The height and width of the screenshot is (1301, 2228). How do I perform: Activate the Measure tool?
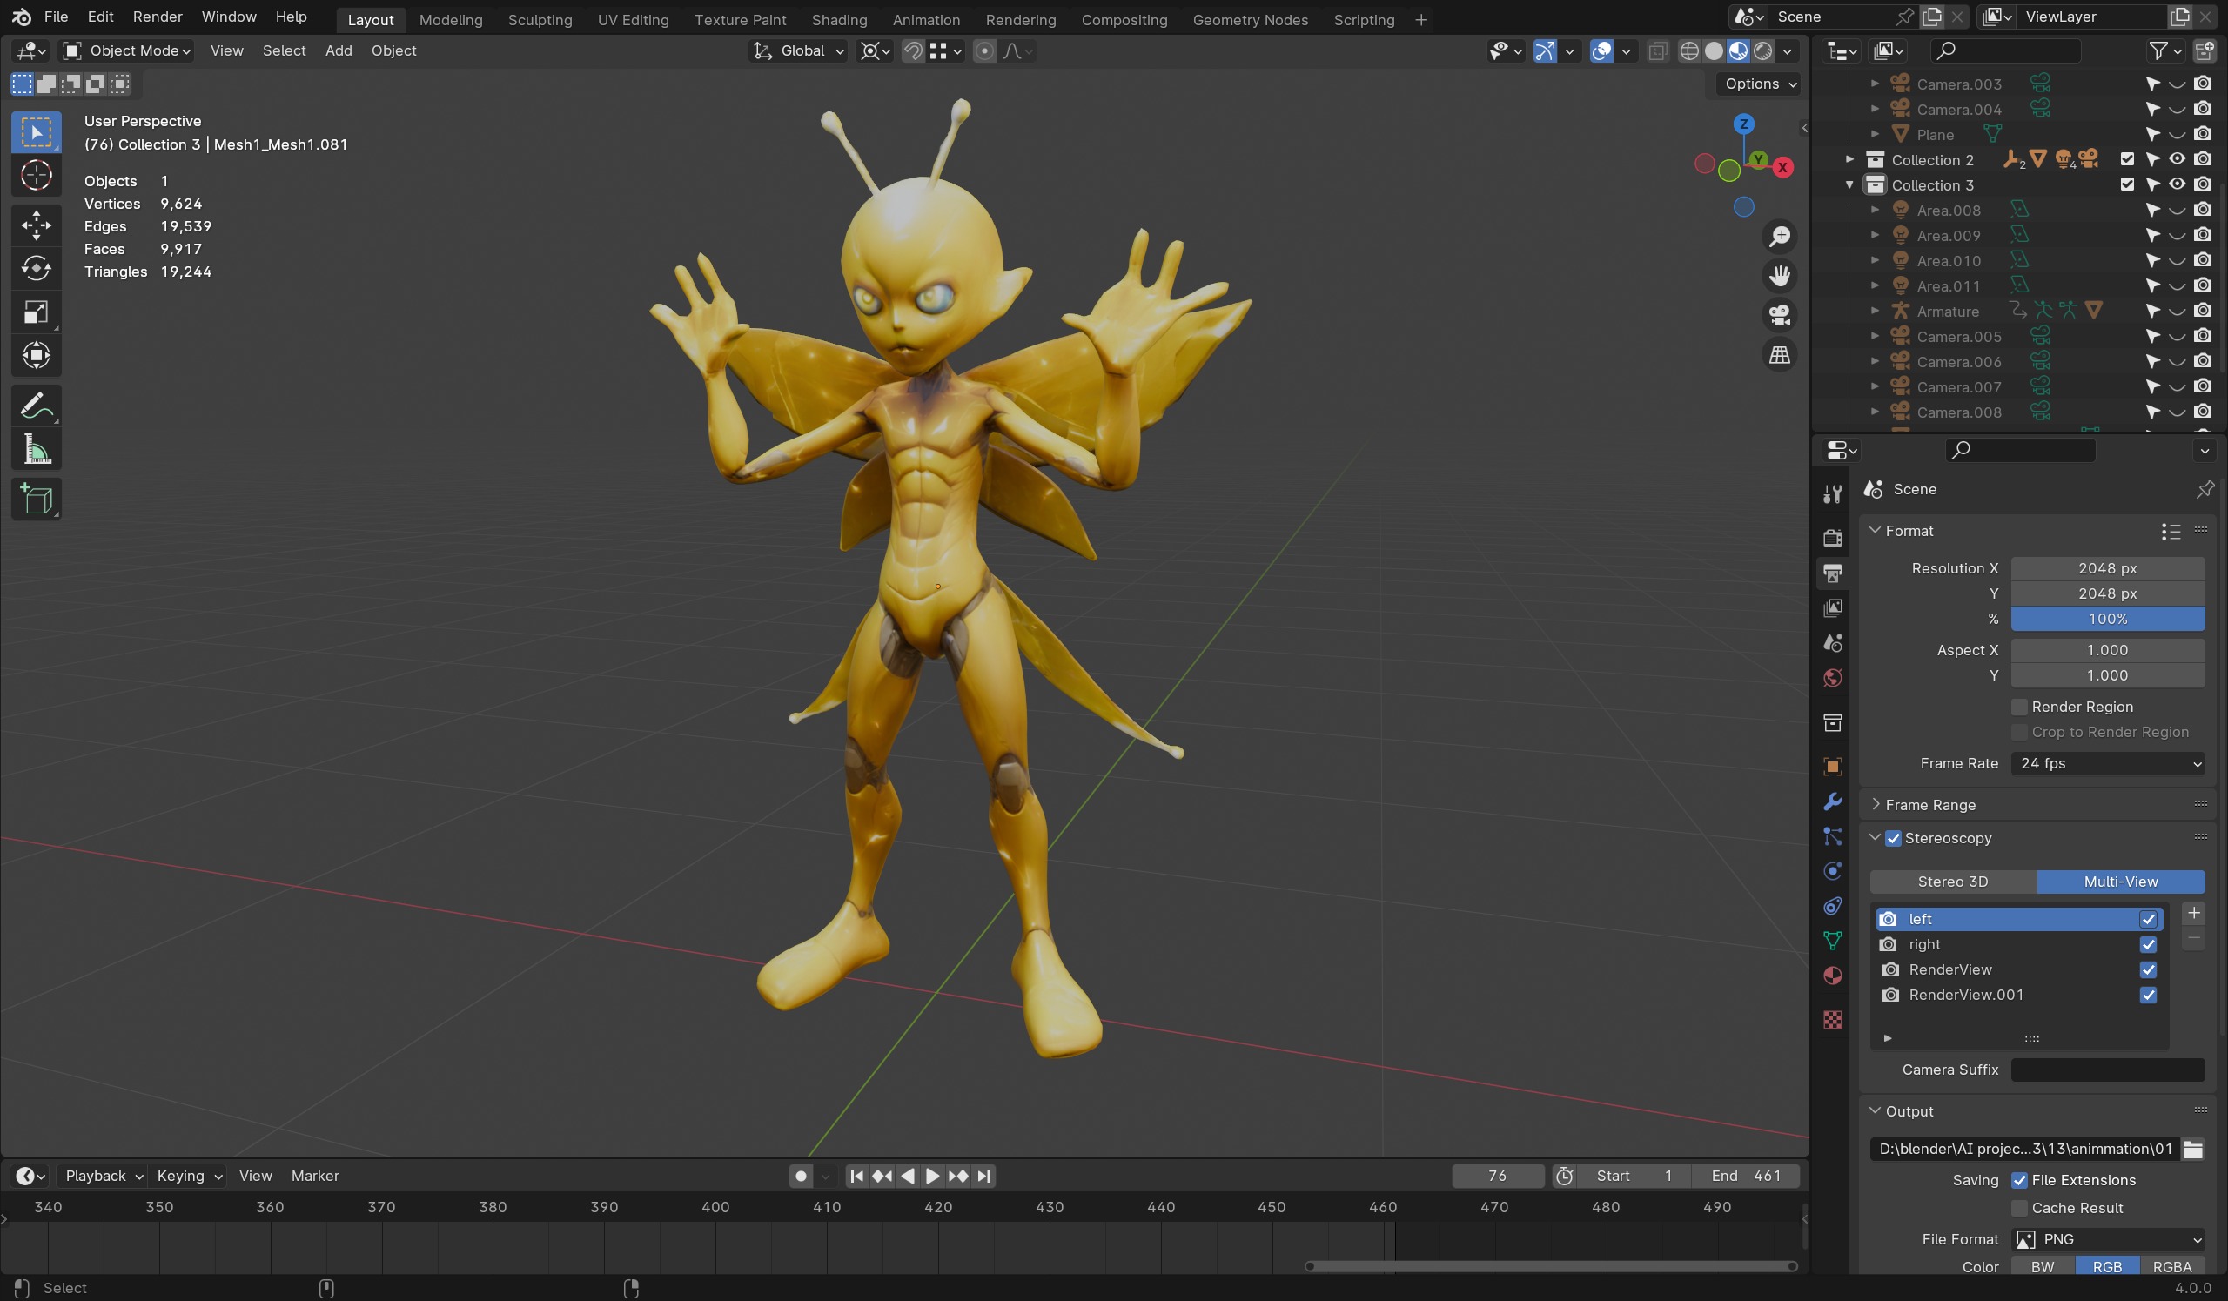37,450
